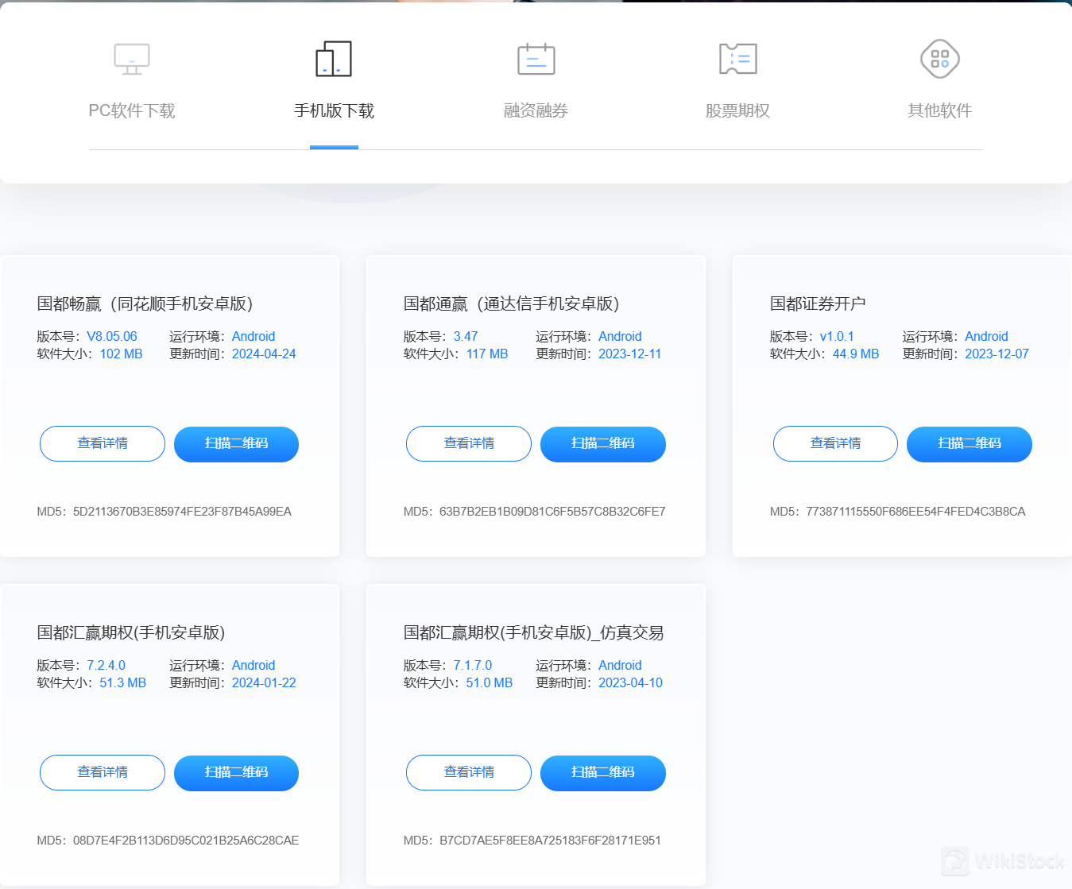Click 查看详情 for 国都证券开户

835,443
